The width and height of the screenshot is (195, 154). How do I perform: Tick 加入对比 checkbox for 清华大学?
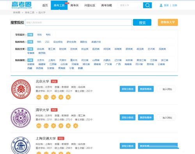click(x=161, y=117)
